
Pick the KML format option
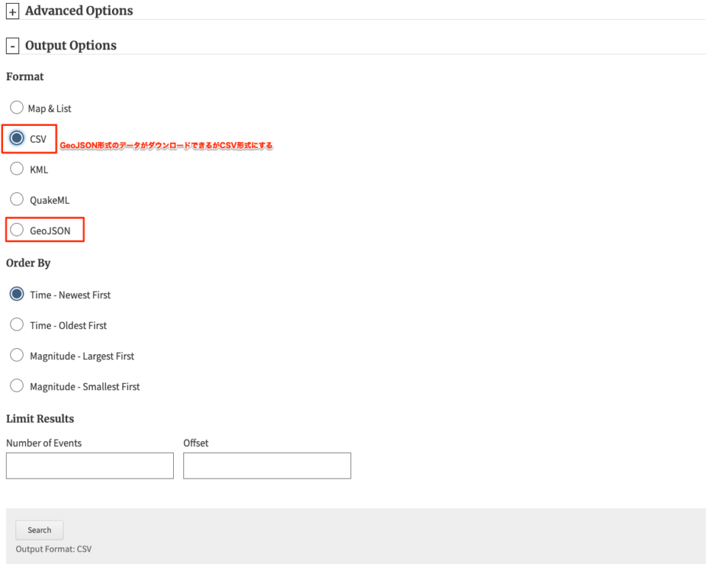point(16,169)
